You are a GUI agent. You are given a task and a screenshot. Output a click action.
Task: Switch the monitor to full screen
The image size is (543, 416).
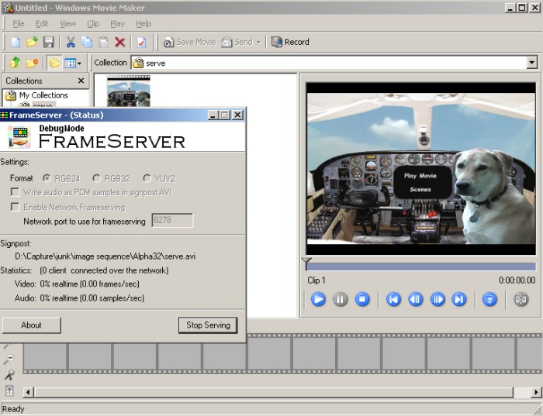coord(489,300)
